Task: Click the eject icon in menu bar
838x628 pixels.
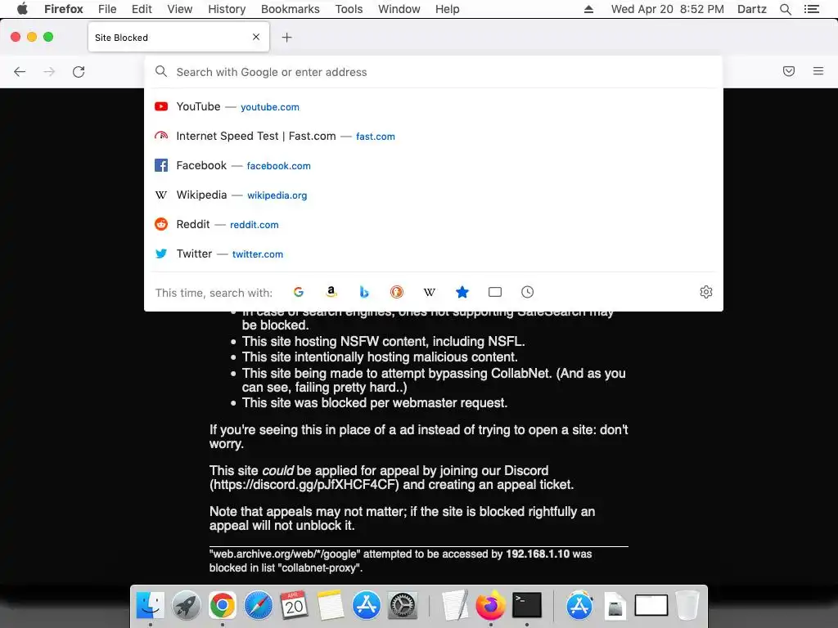Action: click(588, 9)
